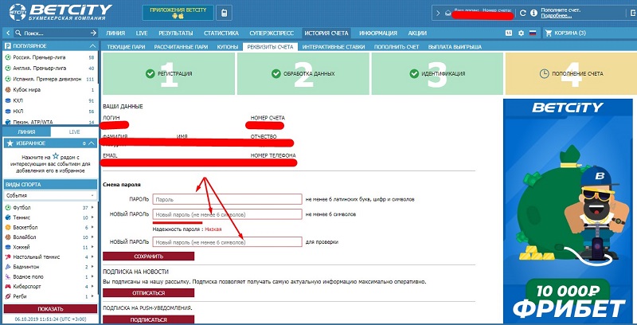Switch sidebar to LIVE mode
This screenshot has height=325, width=637.
pos(74,131)
